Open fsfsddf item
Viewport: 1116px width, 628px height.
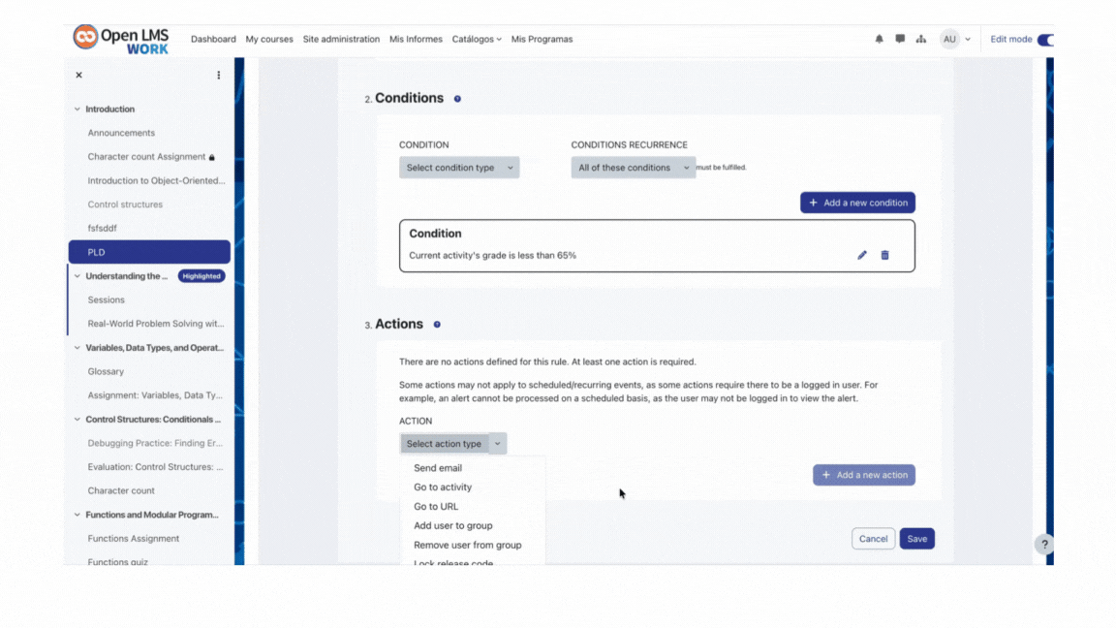click(102, 229)
